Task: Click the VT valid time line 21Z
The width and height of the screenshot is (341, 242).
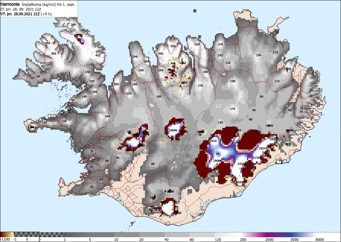Action: [26, 14]
